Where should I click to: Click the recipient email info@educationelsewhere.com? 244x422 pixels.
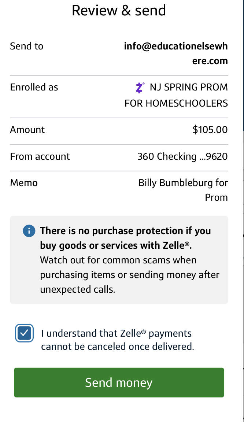coord(176,53)
